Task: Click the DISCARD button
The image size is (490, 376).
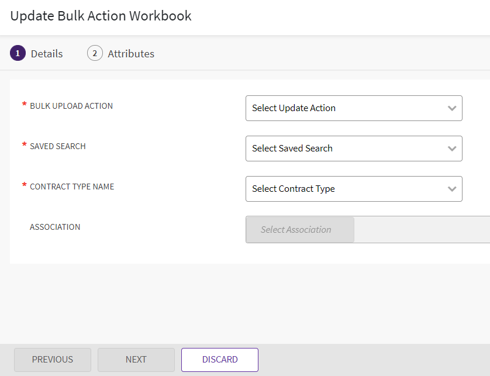Action: [220, 360]
